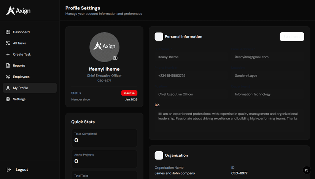
Task: Click the profile avatar image
Action: (x=104, y=47)
